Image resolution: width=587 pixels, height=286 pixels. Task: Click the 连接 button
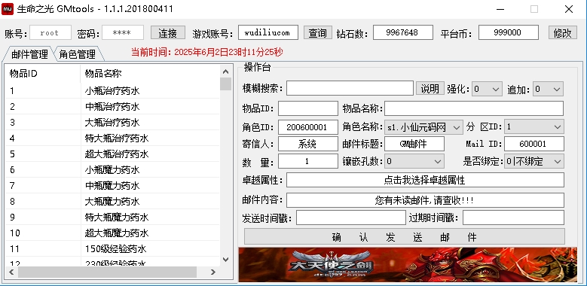coord(168,32)
